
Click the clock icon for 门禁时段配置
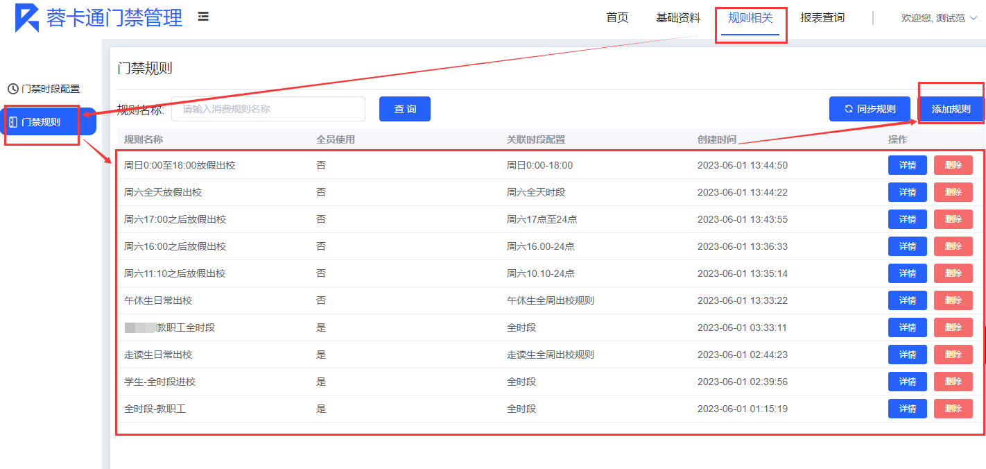[12, 89]
